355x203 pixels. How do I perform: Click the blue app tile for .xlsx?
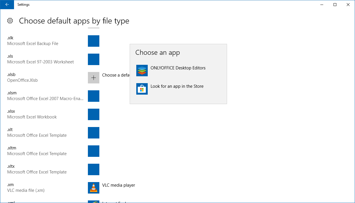click(94, 114)
